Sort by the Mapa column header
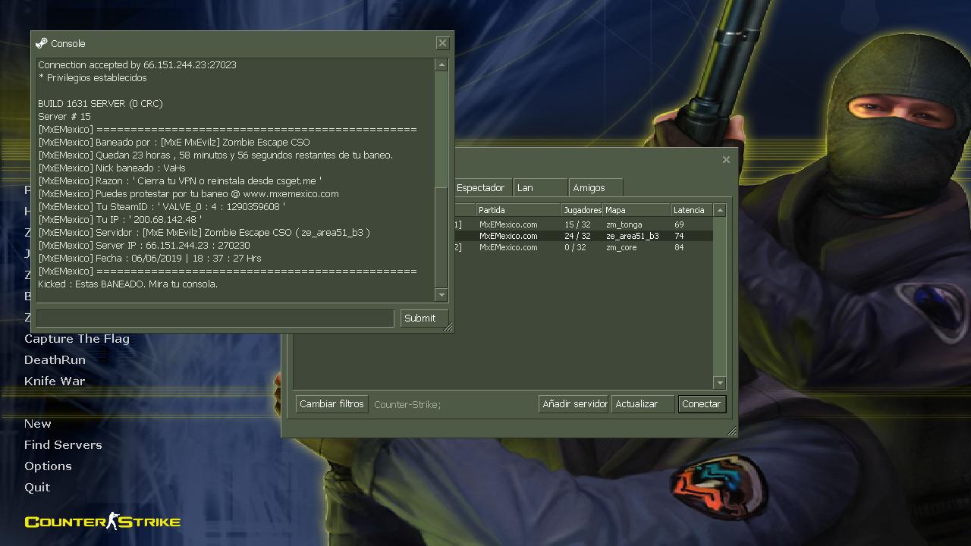 click(x=636, y=210)
